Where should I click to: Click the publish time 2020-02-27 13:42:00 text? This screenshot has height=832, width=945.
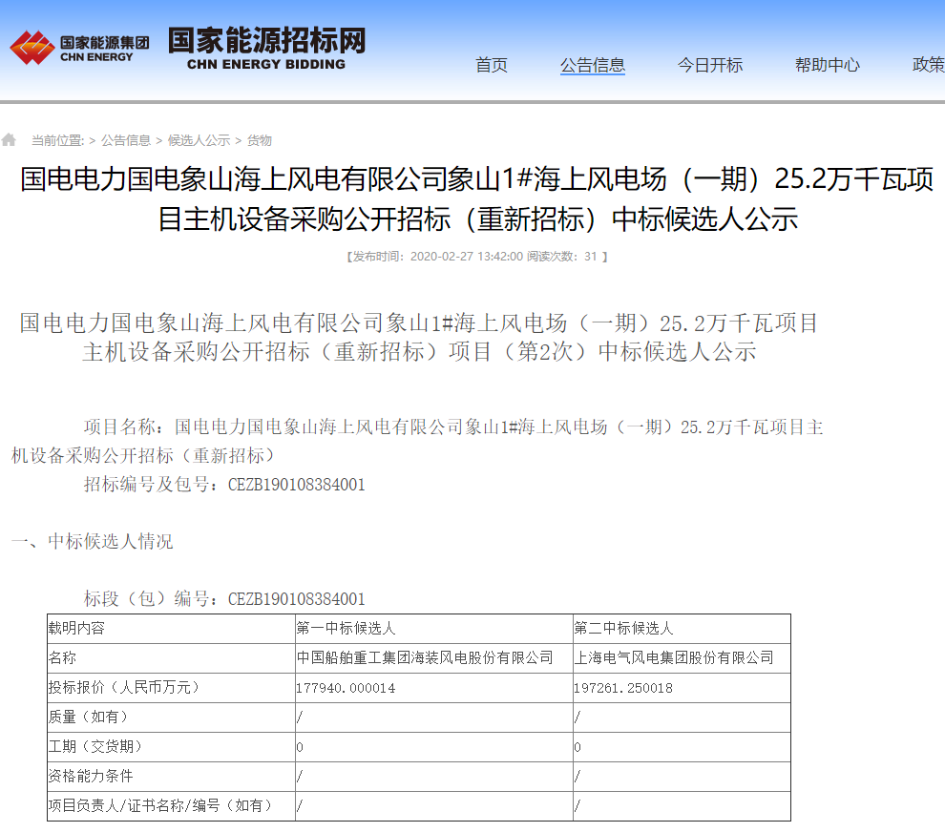click(x=467, y=257)
